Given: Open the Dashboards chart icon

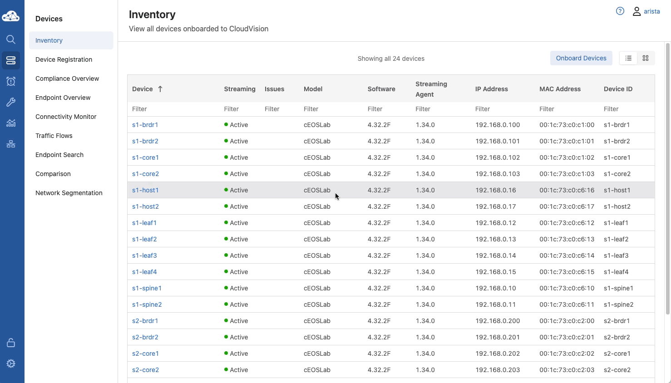Looking at the screenshot, I should 11,123.
